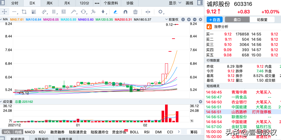Select the 陆股通持仓 indicator tab

(x=100, y=132)
